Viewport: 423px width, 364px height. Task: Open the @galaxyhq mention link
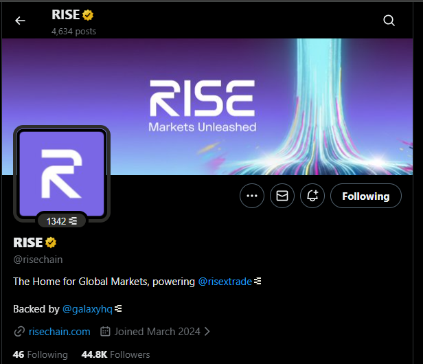tap(87, 309)
